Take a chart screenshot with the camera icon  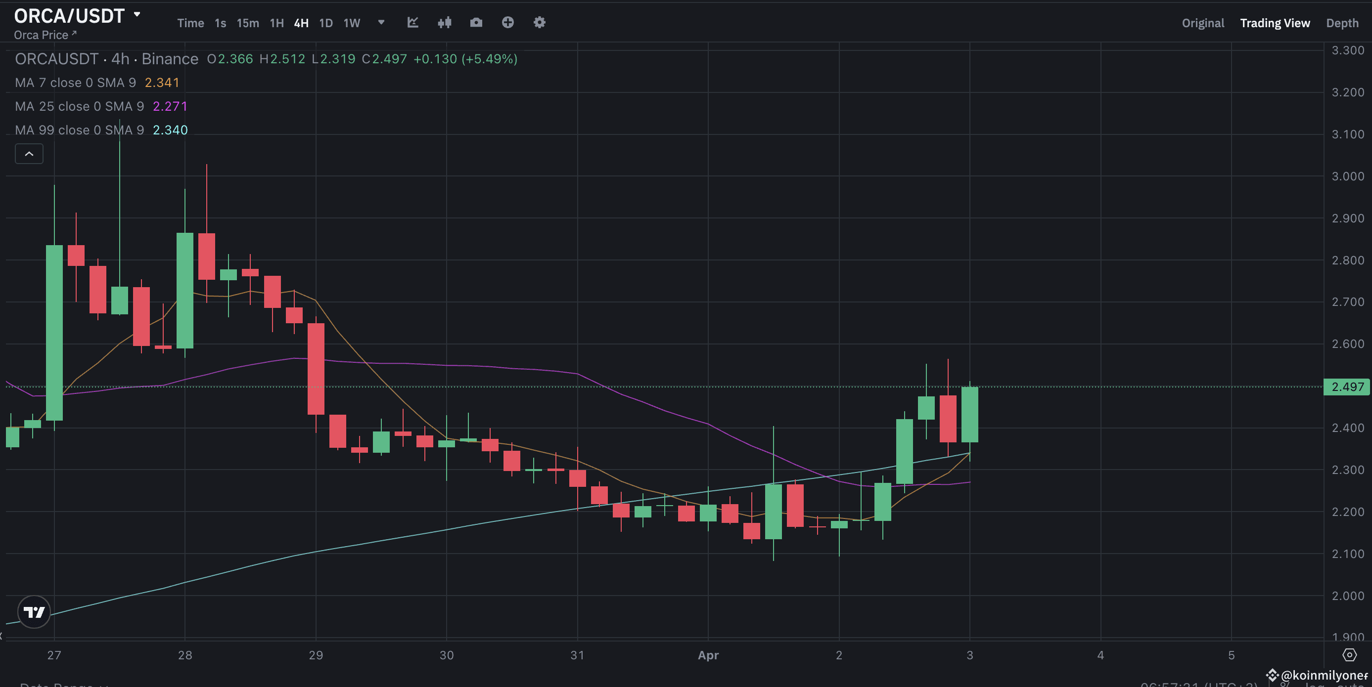pyautogui.click(x=476, y=22)
